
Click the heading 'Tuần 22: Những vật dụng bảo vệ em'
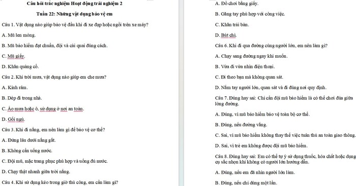[74, 14]
